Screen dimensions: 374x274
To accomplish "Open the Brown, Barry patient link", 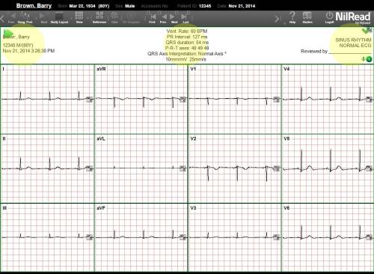I will pos(34,6).
